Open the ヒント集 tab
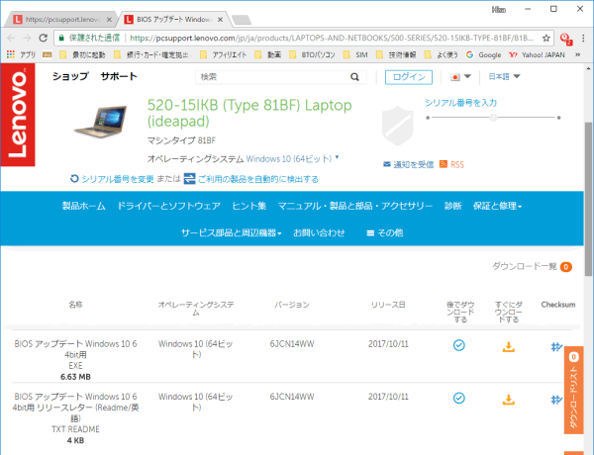 coord(249,206)
